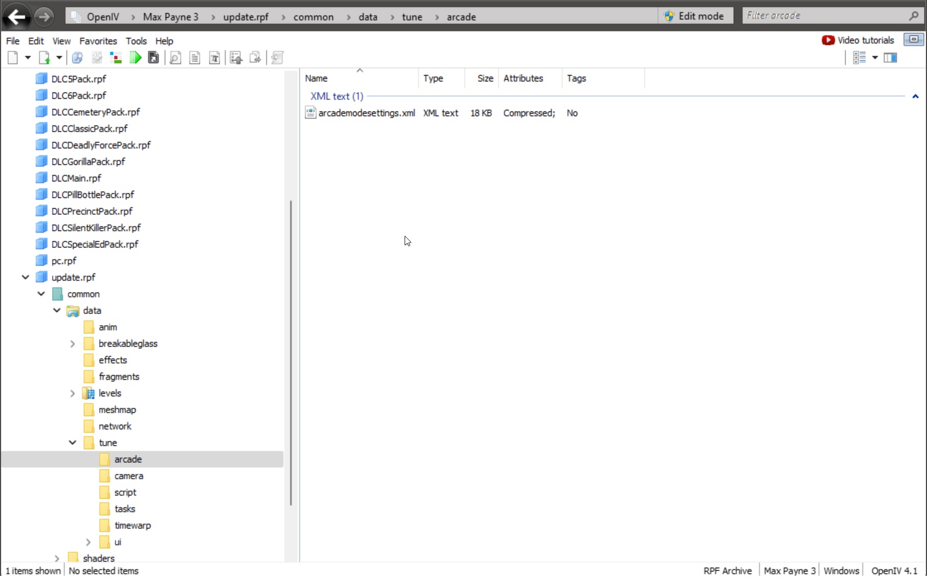Sort by the Name column header

click(359, 78)
